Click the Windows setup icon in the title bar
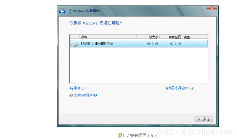237x139 pixels. [70, 11]
